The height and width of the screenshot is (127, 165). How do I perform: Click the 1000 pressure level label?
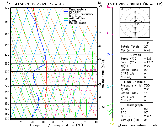tap(6, 119)
